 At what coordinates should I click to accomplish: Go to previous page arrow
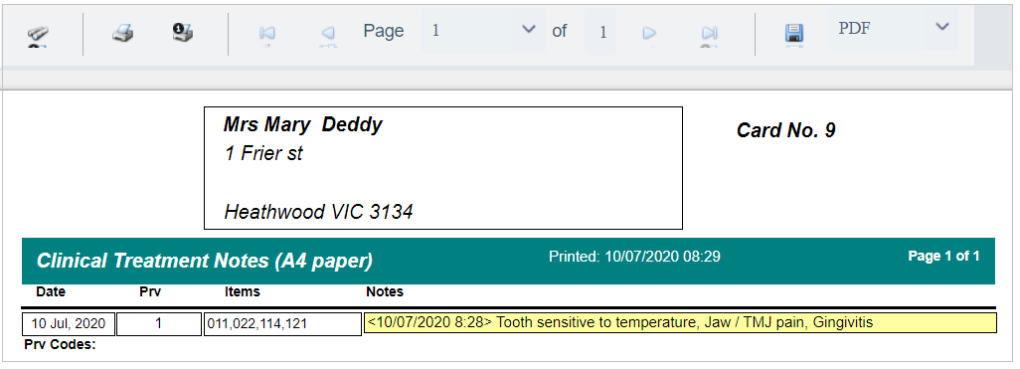(x=328, y=34)
